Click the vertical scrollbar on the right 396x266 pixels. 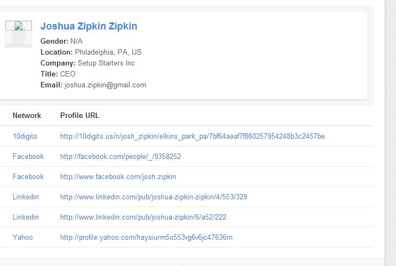[x=390, y=133]
